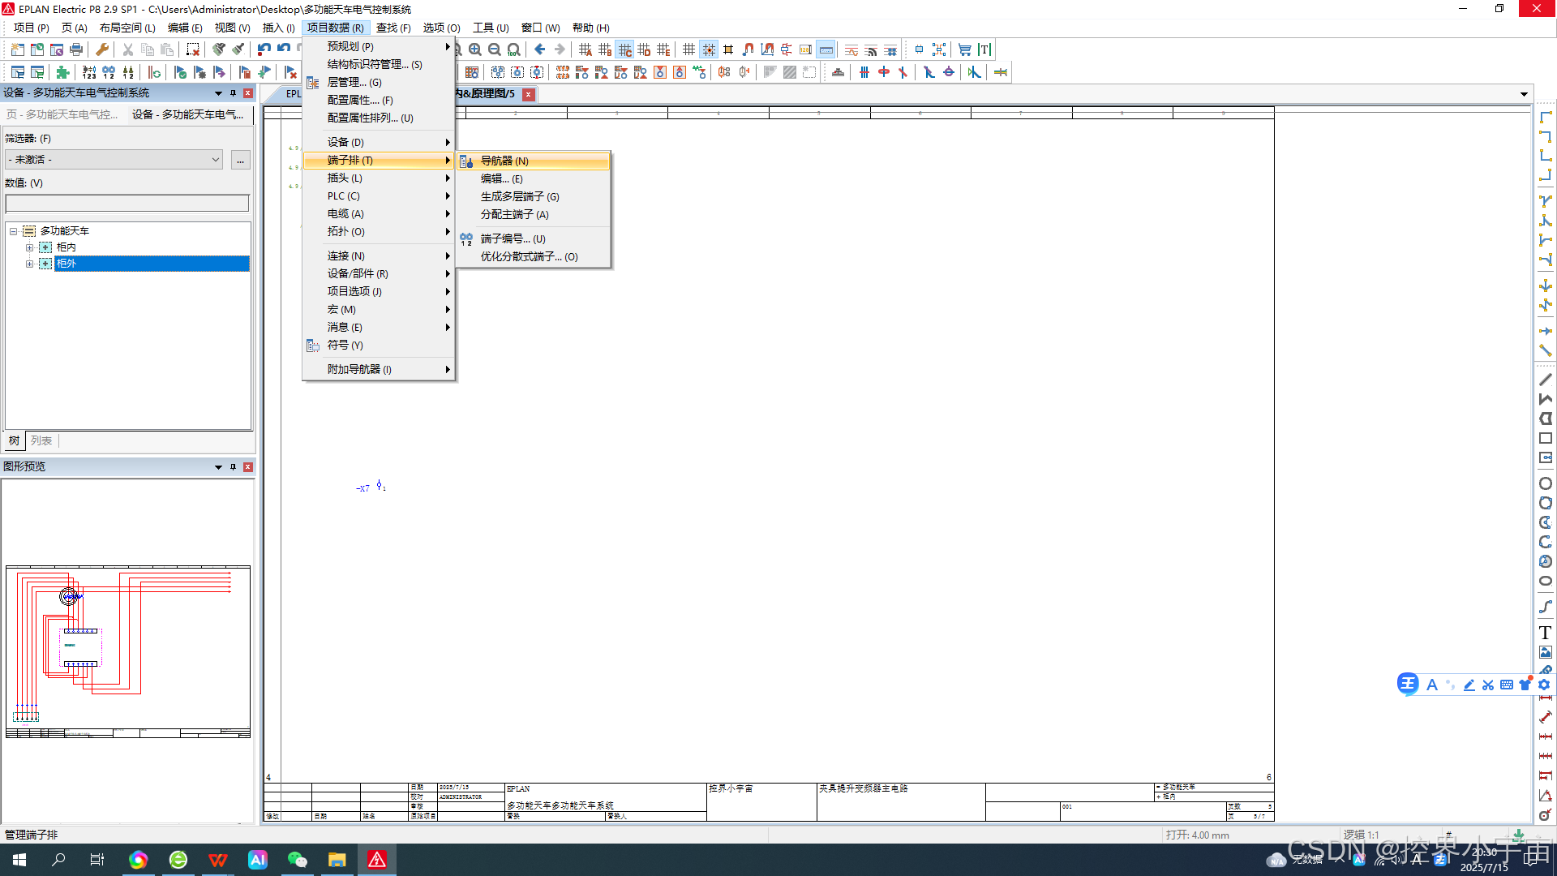Toggle grid C toolbar button
This screenshot has width=1557, height=876.
point(624,49)
